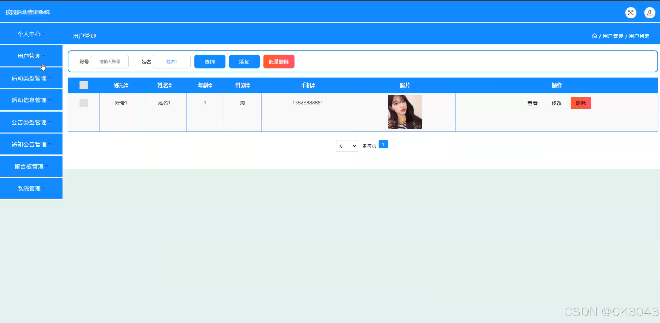This screenshot has height=323, width=660.
Task: Sort by 年龄 column arrows
Action: click(x=210, y=85)
